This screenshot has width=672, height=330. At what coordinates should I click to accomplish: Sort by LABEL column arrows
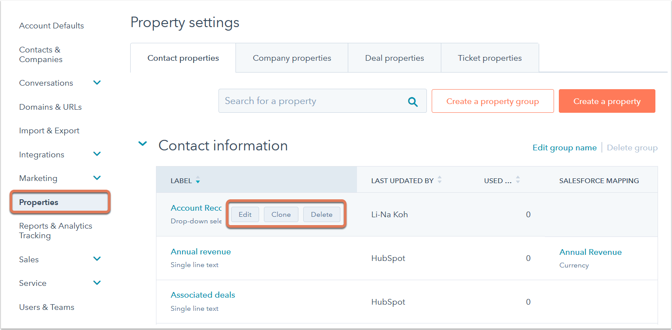tap(198, 180)
